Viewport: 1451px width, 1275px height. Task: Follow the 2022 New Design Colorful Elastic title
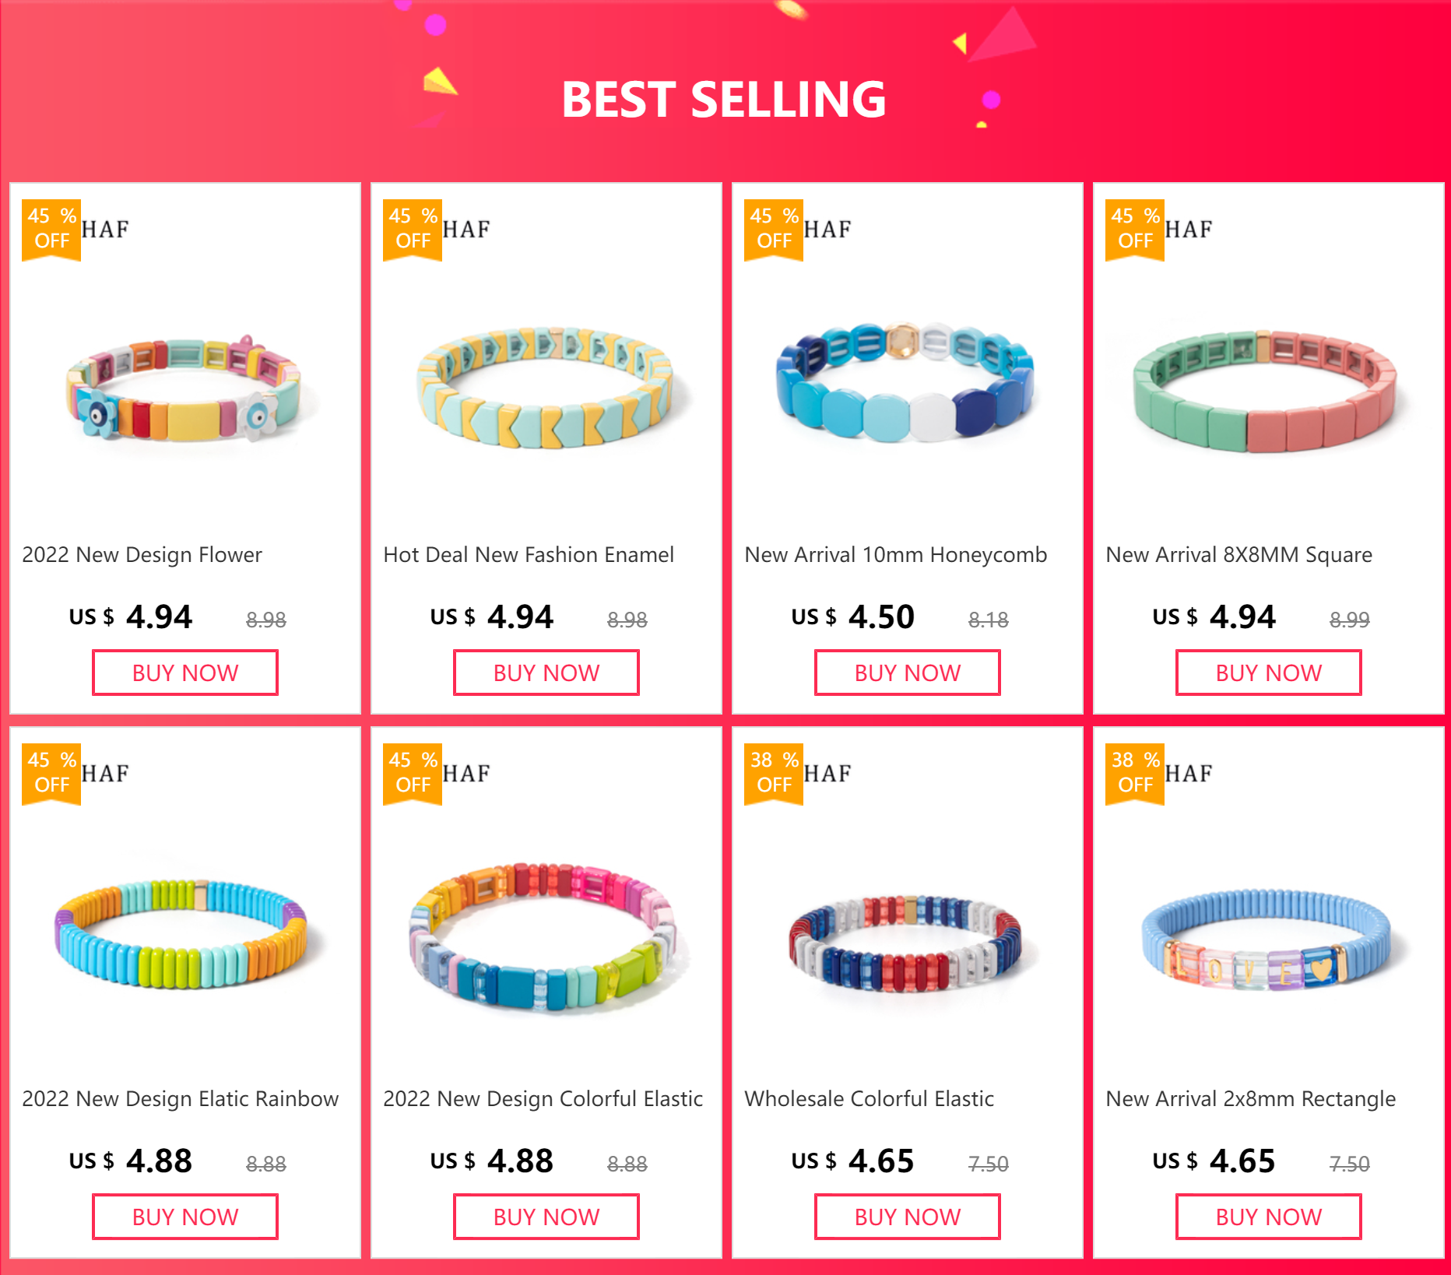pyautogui.click(x=543, y=1099)
